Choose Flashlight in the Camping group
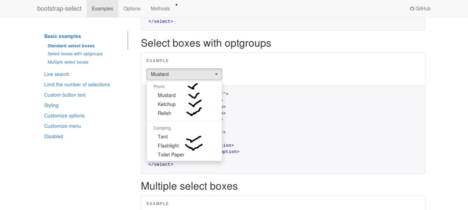The image size is (468, 210). [x=168, y=146]
